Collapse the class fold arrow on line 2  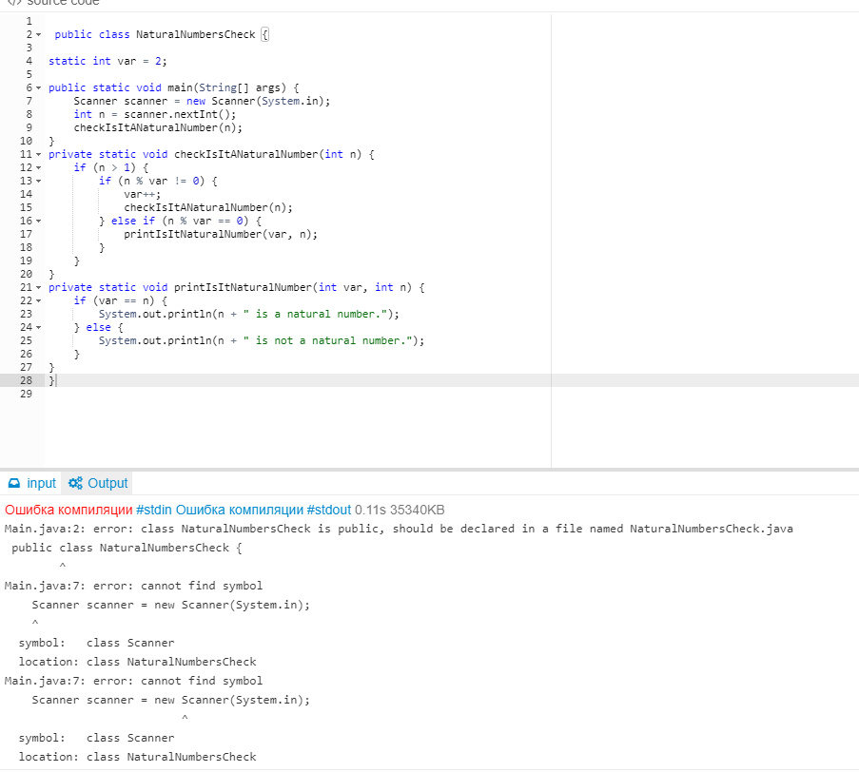tap(38, 34)
